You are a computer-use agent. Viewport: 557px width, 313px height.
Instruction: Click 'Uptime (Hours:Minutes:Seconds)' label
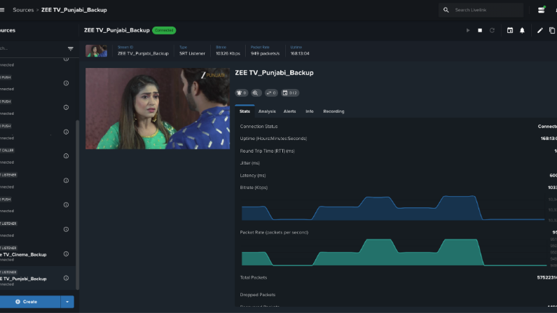[273, 139]
